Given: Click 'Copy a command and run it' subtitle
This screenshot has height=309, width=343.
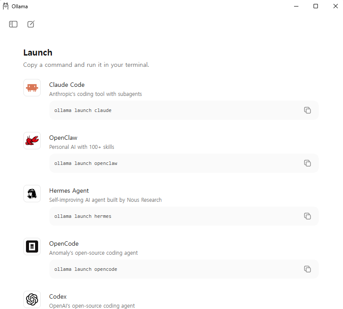Looking at the screenshot, I should click(86, 65).
